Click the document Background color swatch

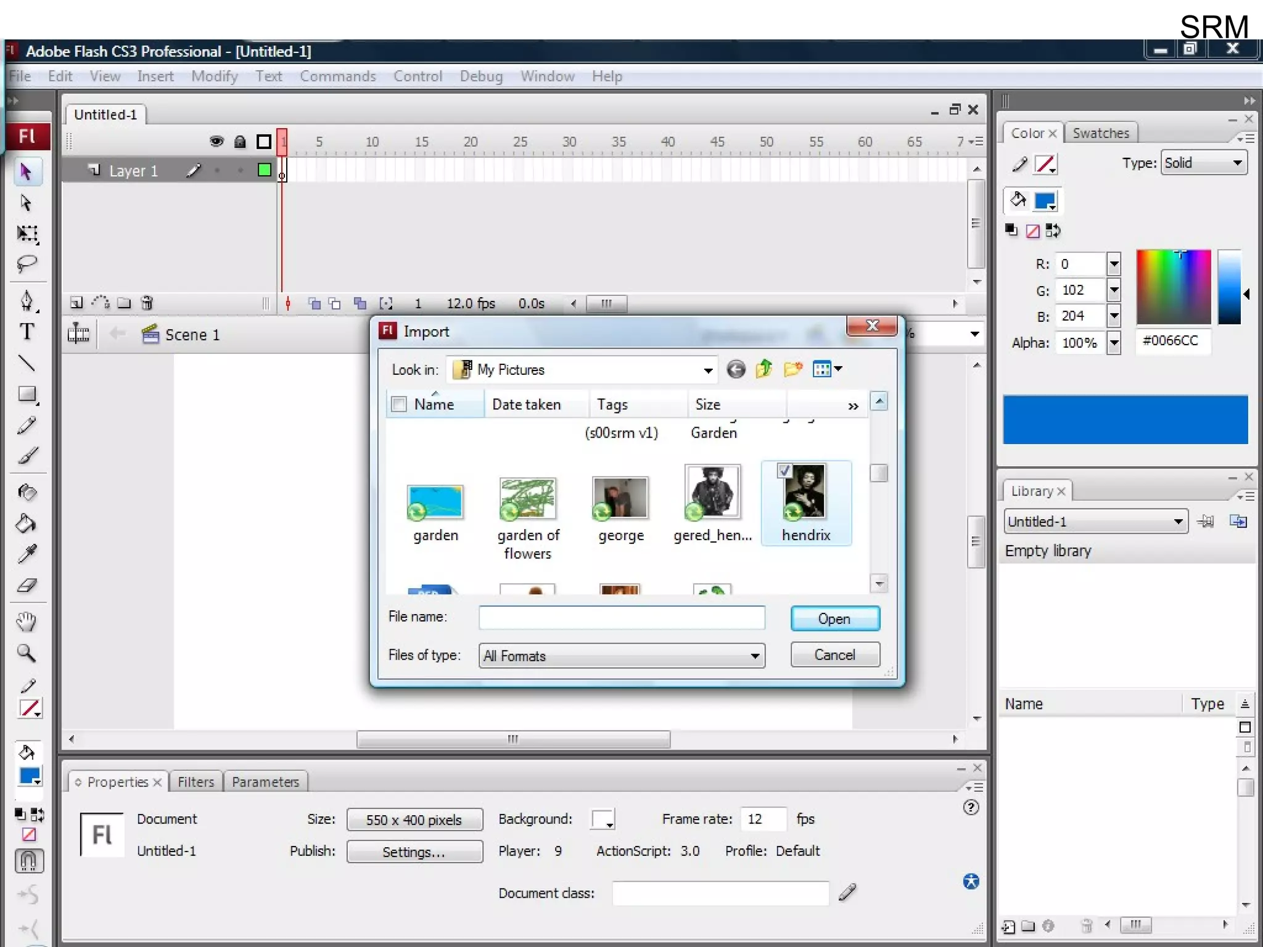point(602,819)
